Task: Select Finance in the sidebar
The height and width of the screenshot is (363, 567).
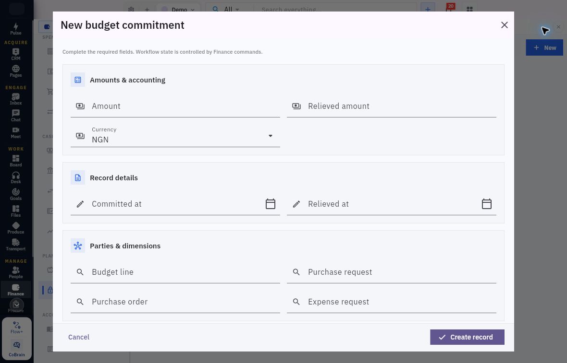Action: coord(15,290)
